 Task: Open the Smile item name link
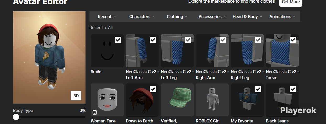pos(96,72)
